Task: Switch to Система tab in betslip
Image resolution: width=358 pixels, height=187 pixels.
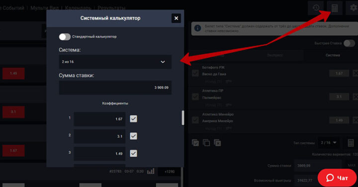Action: click(333, 55)
